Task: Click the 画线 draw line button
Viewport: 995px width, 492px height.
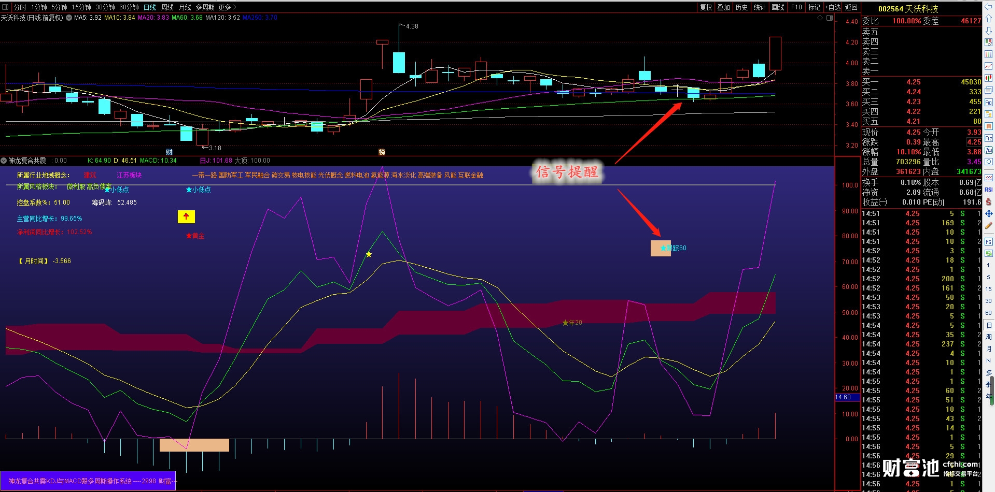Action: tap(778, 7)
